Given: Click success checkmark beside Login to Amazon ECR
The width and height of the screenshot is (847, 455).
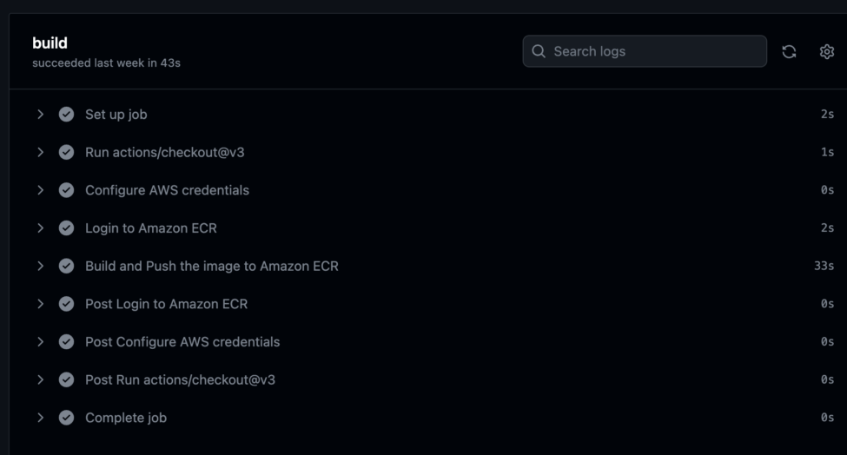Looking at the screenshot, I should [66, 228].
